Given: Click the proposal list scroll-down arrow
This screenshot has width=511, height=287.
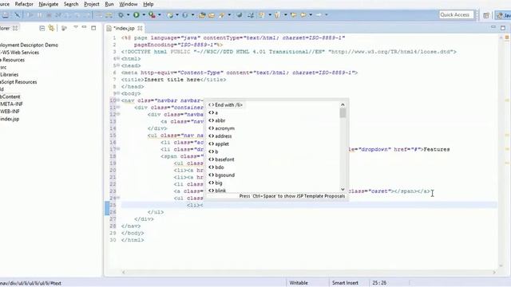Looking at the screenshot, I should pyautogui.click(x=343, y=189).
